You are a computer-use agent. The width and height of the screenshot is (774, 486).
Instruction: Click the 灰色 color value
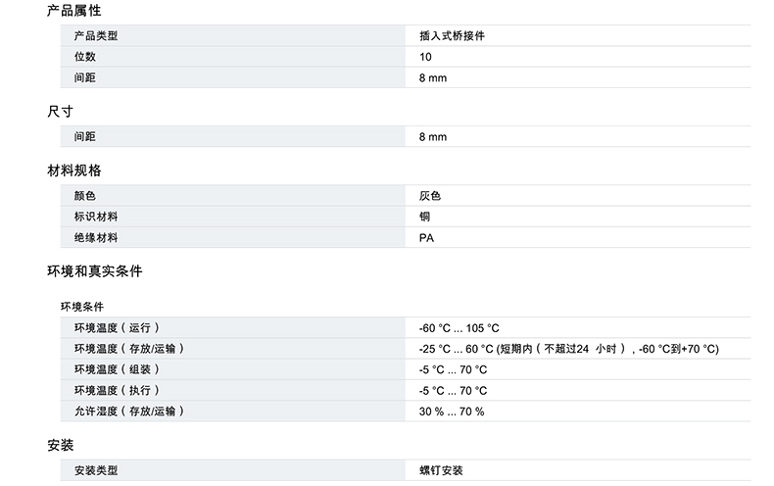[430, 196]
